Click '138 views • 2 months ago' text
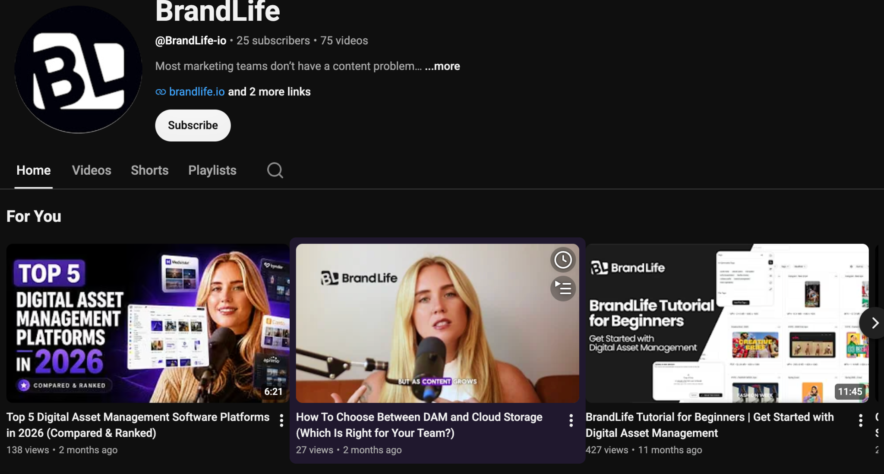 click(62, 450)
